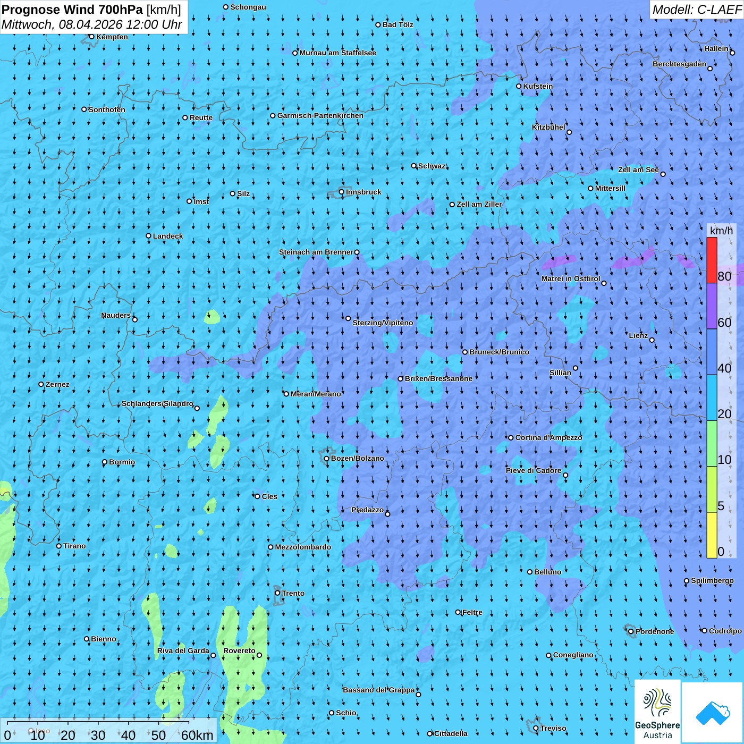
Task: Click the 'Sonthofen' label
Action: (107, 109)
